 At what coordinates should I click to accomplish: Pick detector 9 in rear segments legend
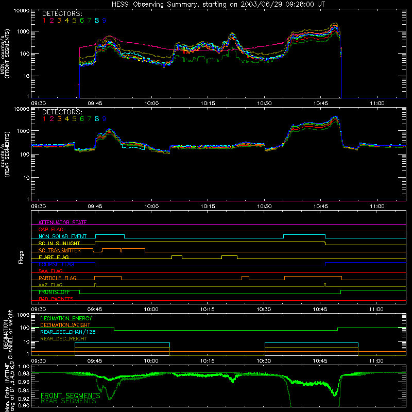coord(105,119)
